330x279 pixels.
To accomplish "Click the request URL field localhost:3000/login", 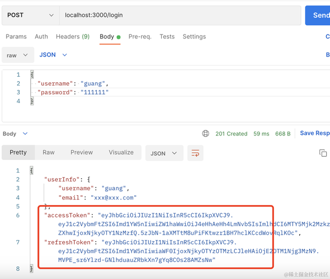I will (180, 15).
